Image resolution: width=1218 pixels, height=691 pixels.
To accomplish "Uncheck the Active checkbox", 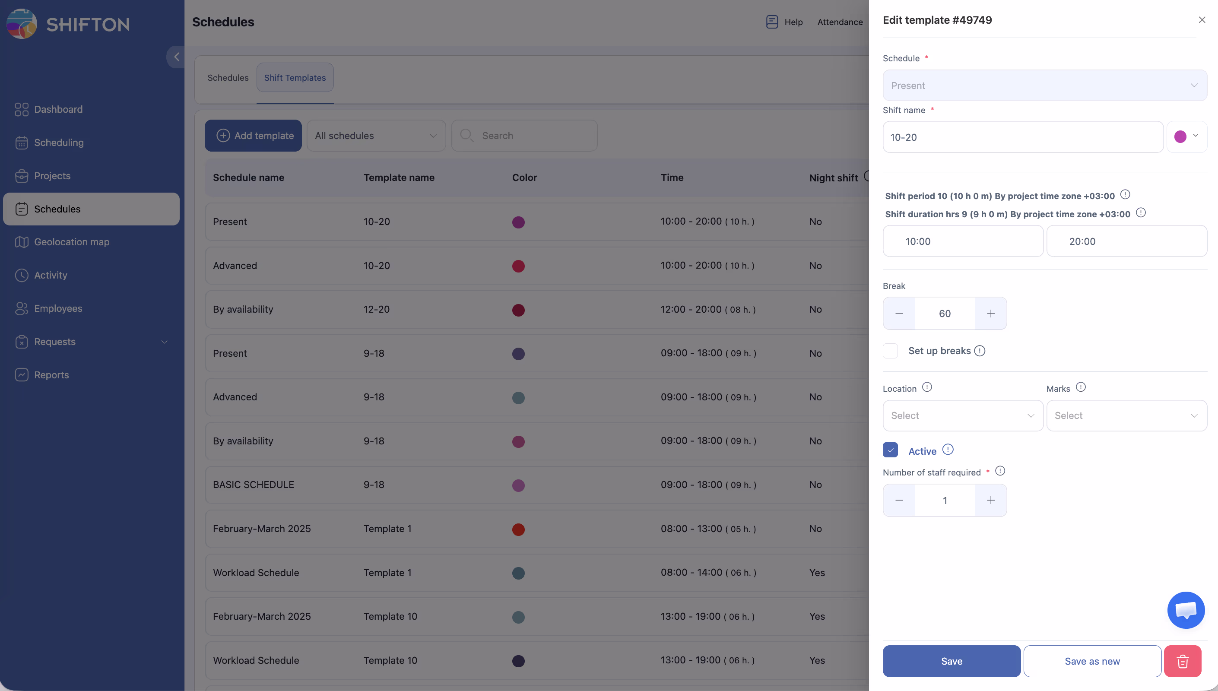I will [890, 450].
